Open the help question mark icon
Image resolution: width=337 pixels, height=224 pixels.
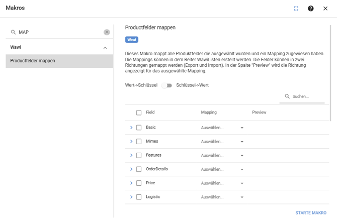[310, 9]
